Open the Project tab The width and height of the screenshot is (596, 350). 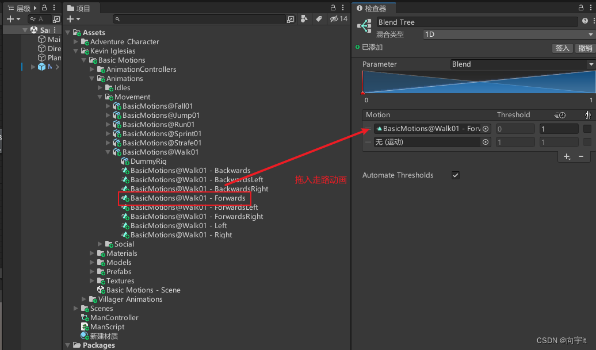click(x=79, y=9)
